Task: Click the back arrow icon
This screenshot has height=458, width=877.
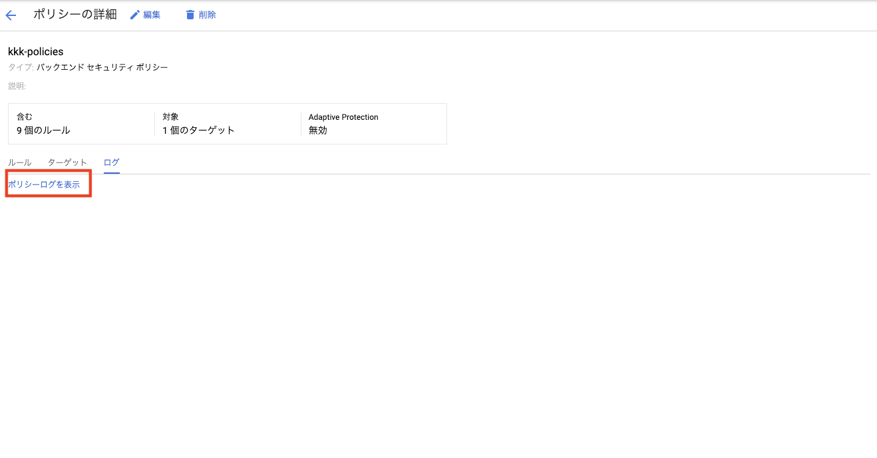Action: coord(11,15)
